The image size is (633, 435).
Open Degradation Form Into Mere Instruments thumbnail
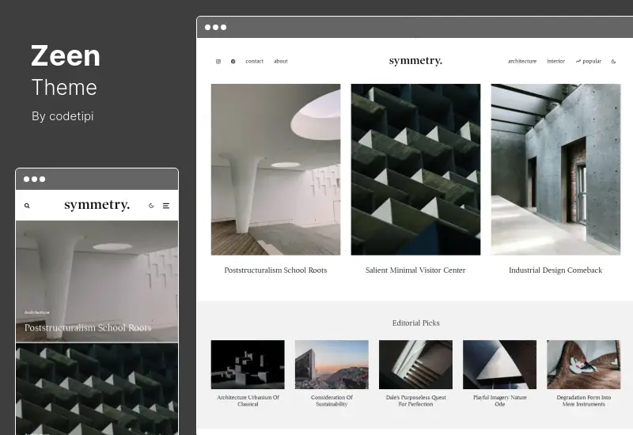point(584,365)
